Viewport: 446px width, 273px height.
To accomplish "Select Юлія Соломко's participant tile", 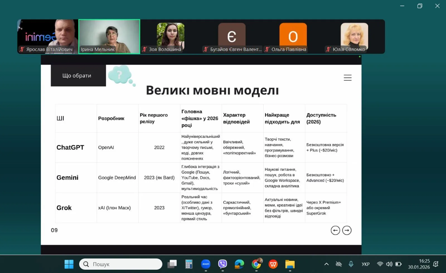I will pyautogui.click(x=354, y=36).
